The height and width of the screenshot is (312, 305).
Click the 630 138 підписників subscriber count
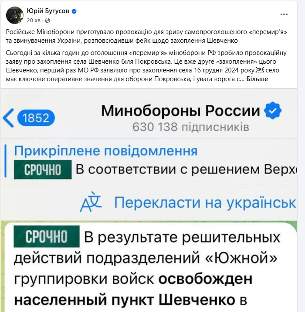point(190,127)
